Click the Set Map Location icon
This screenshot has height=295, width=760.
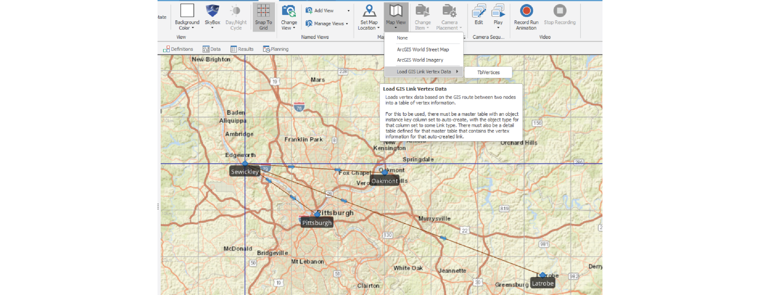tap(369, 11)
